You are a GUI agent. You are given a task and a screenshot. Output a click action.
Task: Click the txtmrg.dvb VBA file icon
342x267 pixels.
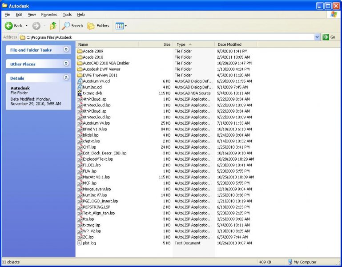pyautogui.click(x=80, y=93)
